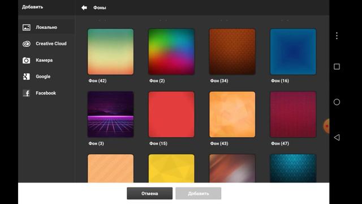Click the Локально picture icon

(27, 27)
